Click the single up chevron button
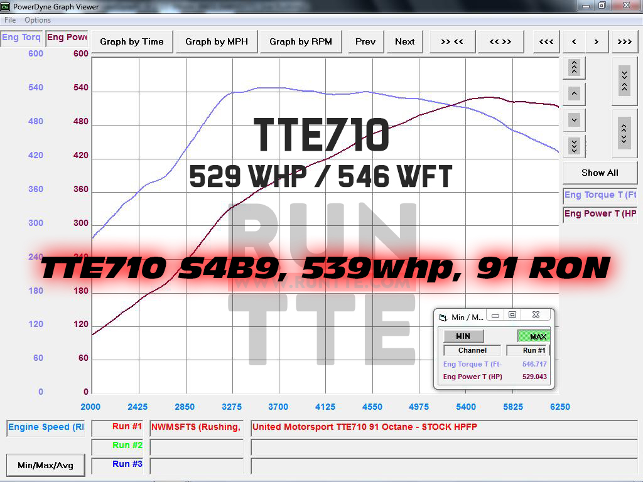The width and height of the screenshot is (643, 482). click(574, 94)
